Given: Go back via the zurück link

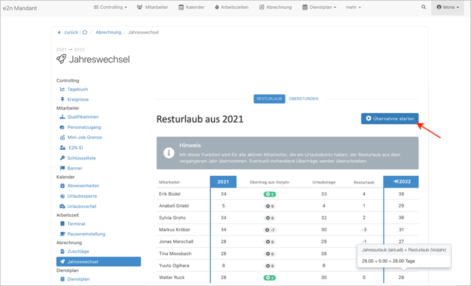Looking at the screenshot, I should 70,32.
